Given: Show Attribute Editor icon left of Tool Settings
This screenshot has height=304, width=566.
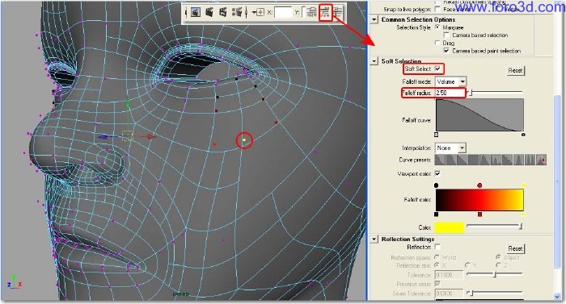Looking at the screenshot, I should click(x=311, y=12).
